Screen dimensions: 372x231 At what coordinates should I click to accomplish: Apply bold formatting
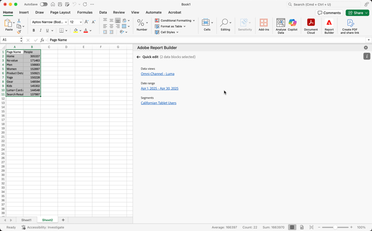pos(34,30)
